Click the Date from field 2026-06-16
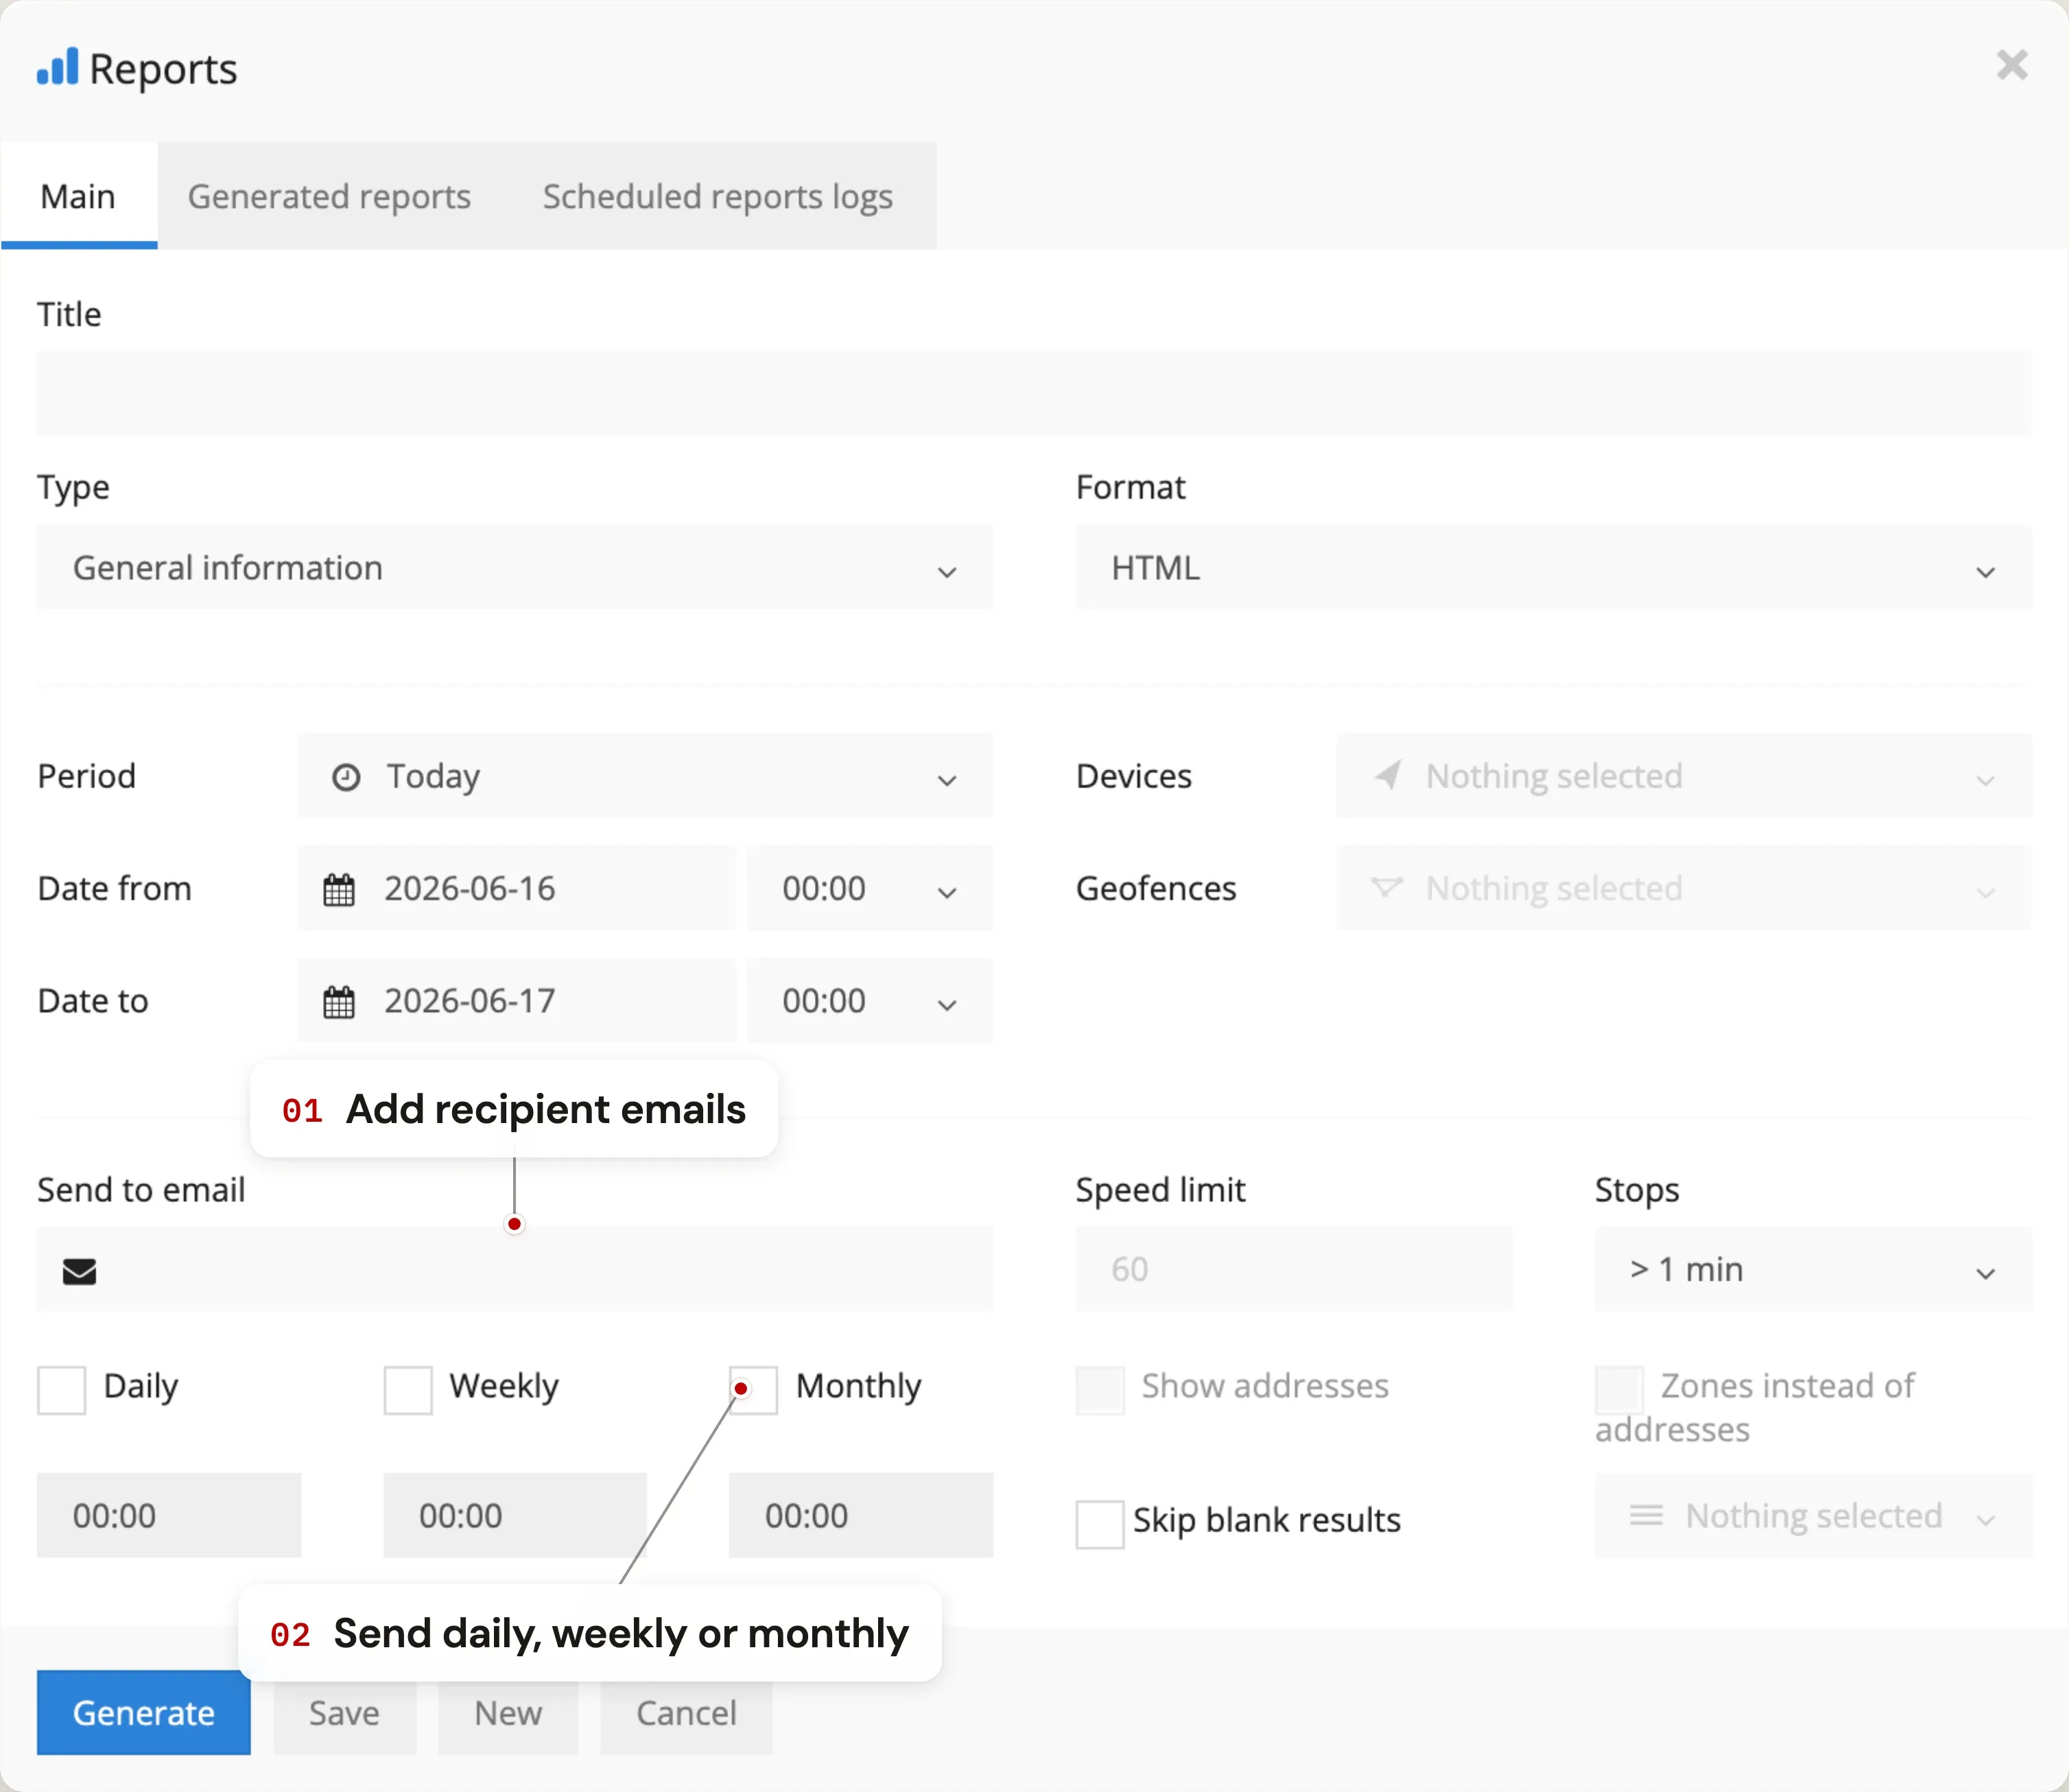The image size is (2069, 1792). [516, 888]
